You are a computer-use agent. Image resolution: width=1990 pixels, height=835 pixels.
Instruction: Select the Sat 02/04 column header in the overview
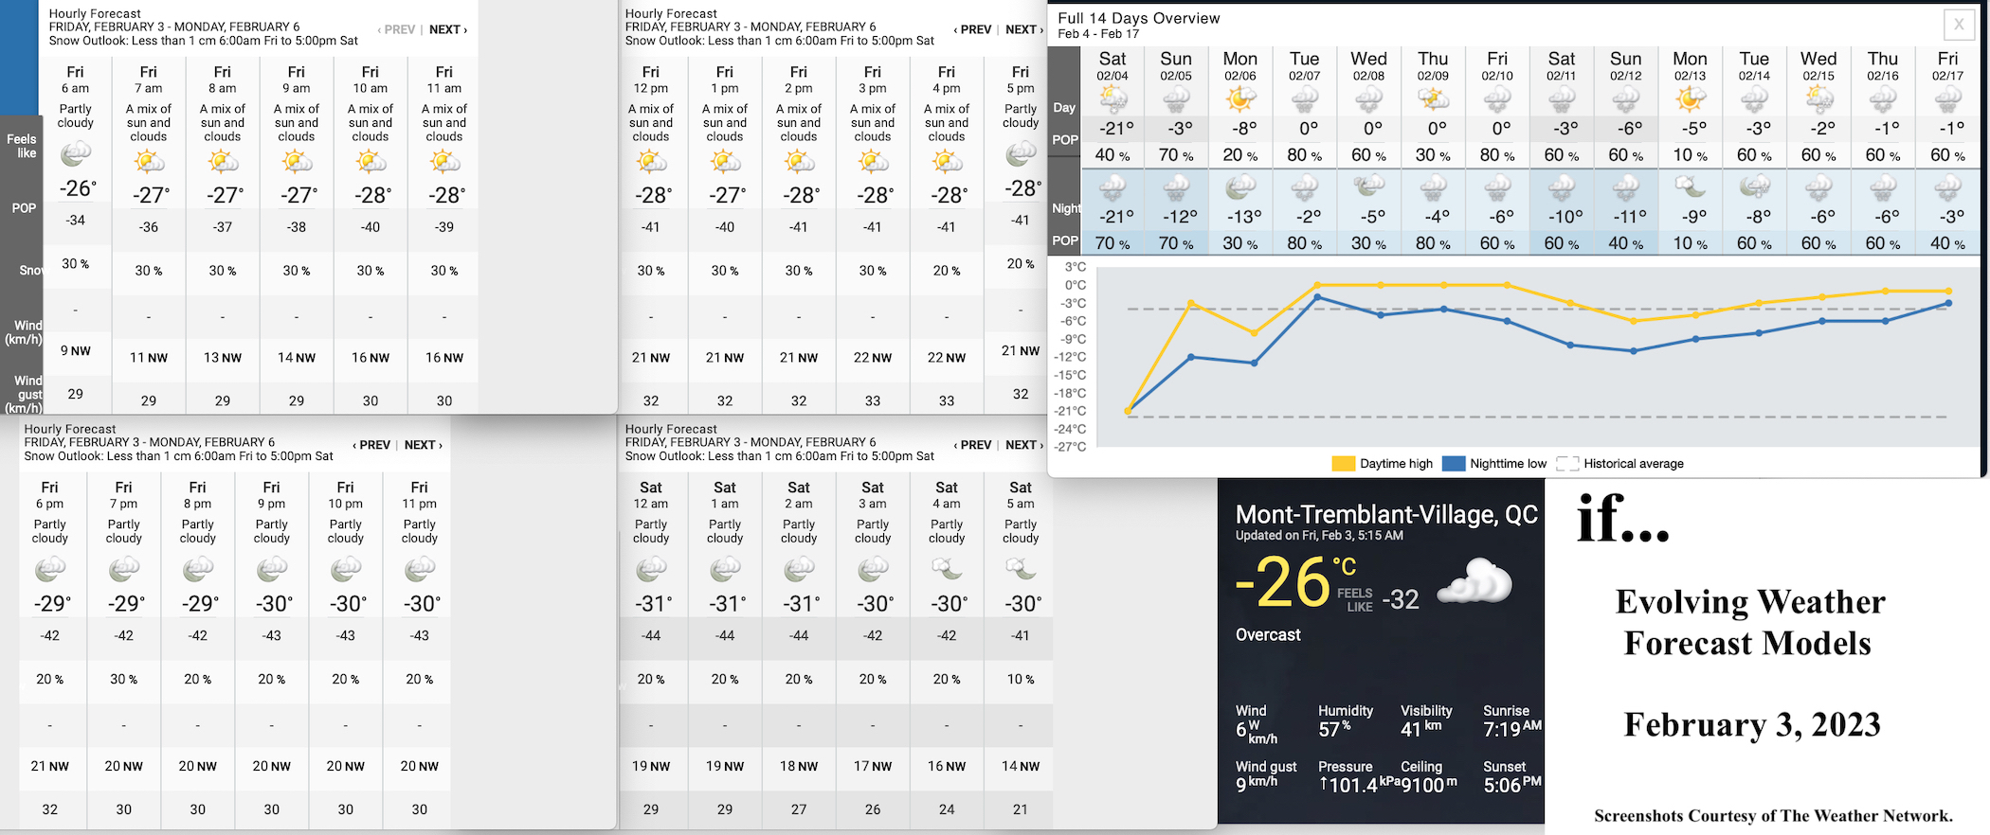point(1113,65)
